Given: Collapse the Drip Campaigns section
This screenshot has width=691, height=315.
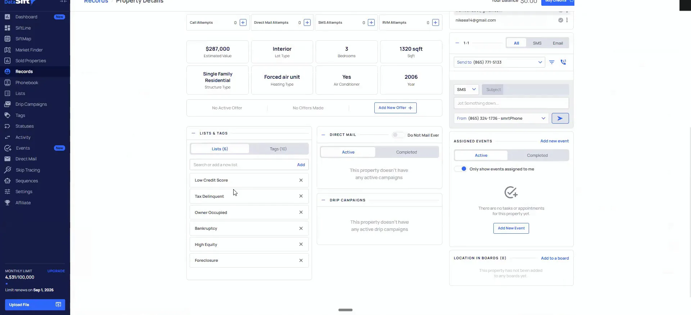Looking at the screenshot, I should pyautogui.click(x=323, y=200).
